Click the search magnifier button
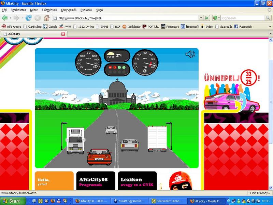This screenshot has width=273, height=205. pos(268,18)
